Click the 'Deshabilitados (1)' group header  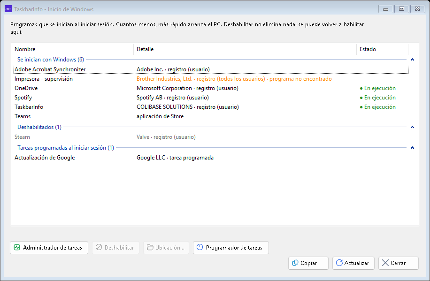point(39,127)
